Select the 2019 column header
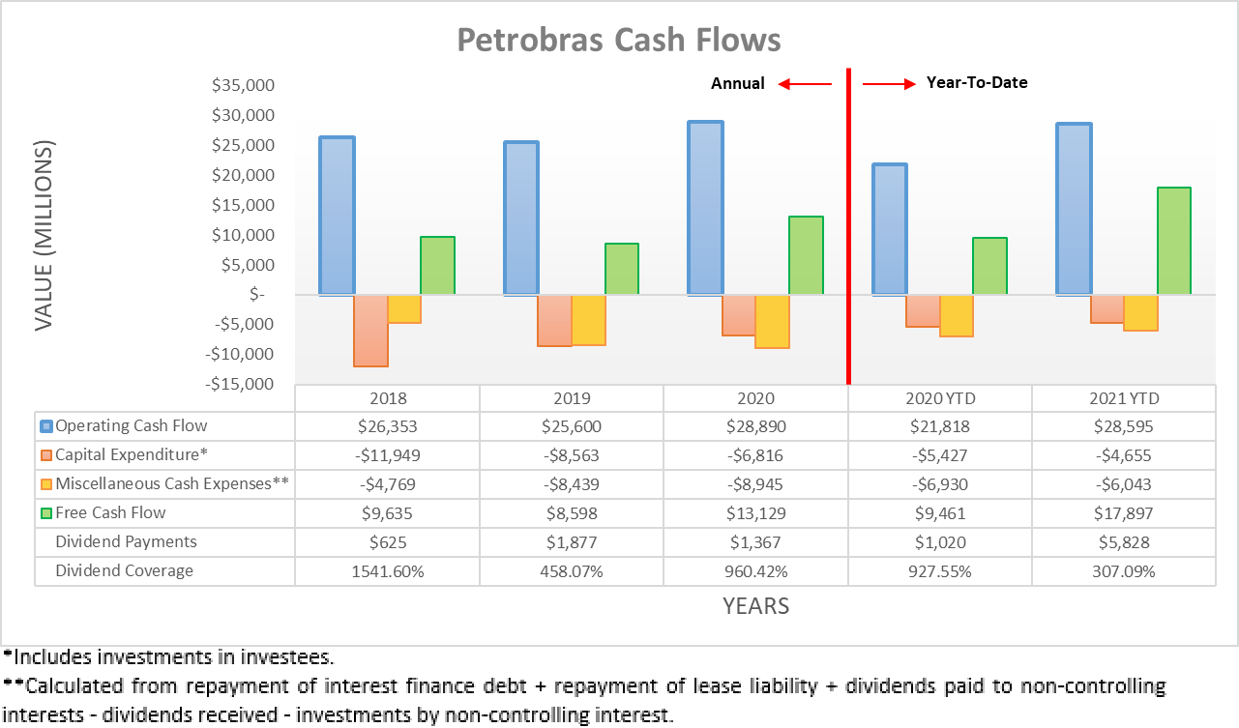1239x728 pixels. (572, 398)
